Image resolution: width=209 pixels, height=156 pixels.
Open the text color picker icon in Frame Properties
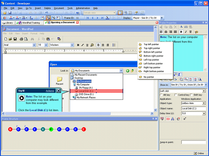tap(196, 32)
